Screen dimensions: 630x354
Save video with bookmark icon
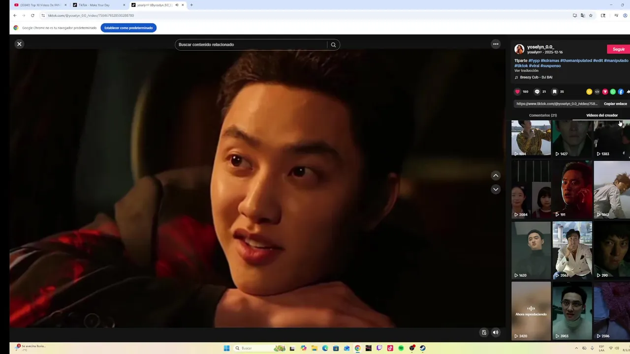click(554, 91)
